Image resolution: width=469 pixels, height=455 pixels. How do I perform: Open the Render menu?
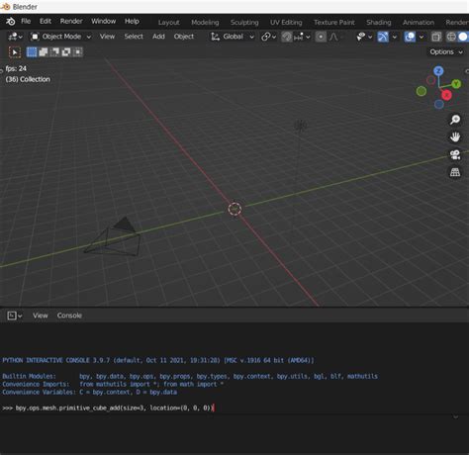pos(71,21)
